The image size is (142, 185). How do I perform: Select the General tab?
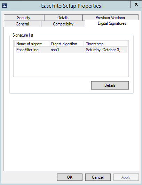coord(22,24)
